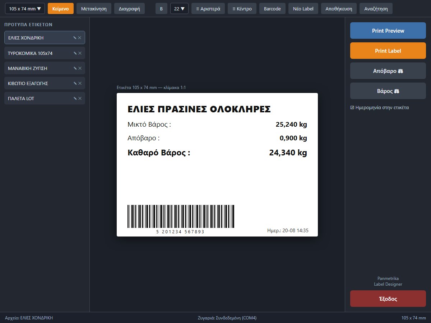This screenshot has height=323, width=431.
Task: Click the 0,900 kg tare value
Action: coord(293,138)
